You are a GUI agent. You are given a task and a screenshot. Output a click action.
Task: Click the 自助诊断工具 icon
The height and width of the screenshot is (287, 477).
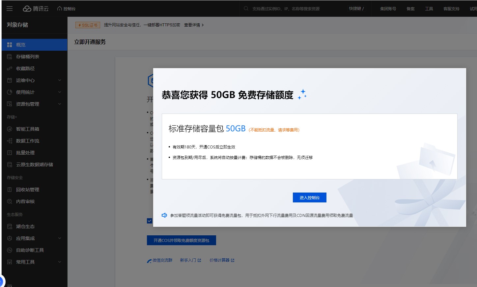10,250
